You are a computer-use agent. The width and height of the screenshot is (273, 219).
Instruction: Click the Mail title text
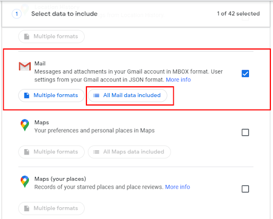(x=40, y=63)
